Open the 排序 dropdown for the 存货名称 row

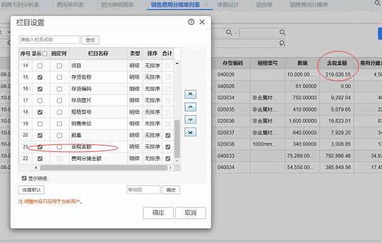152,77
